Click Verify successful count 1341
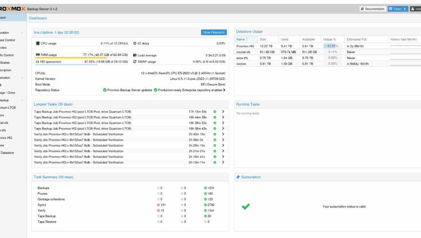This screenshot has width=421, height=238. [209, 210]
